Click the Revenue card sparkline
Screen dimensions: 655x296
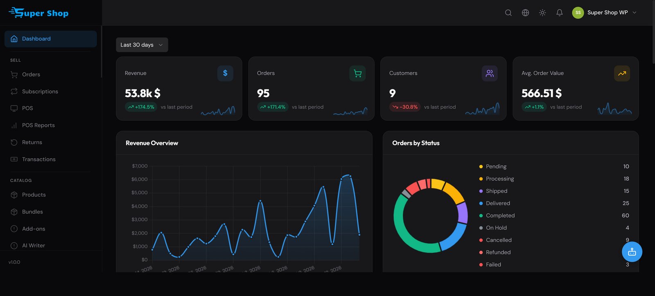click(x=218, y=110)
